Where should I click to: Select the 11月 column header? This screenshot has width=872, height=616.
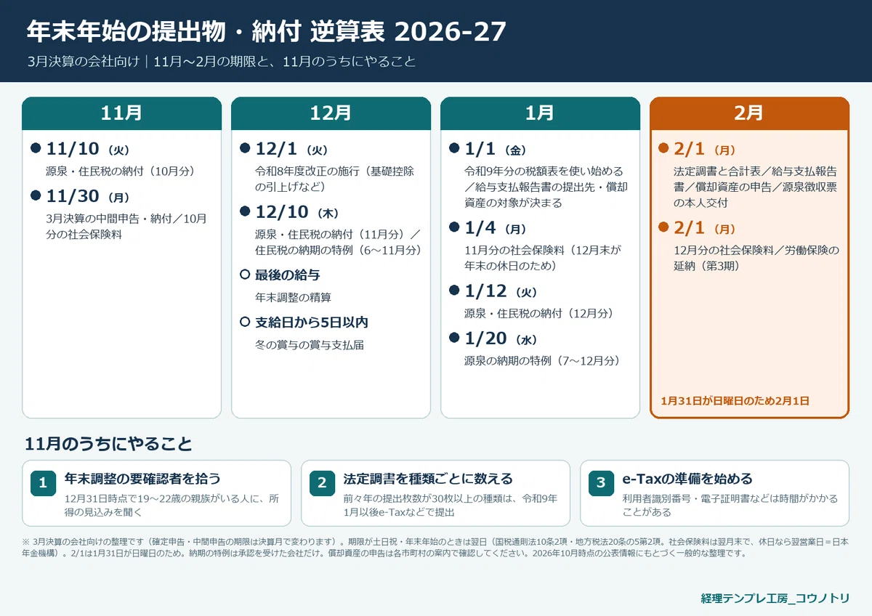(x=121, y=113)
